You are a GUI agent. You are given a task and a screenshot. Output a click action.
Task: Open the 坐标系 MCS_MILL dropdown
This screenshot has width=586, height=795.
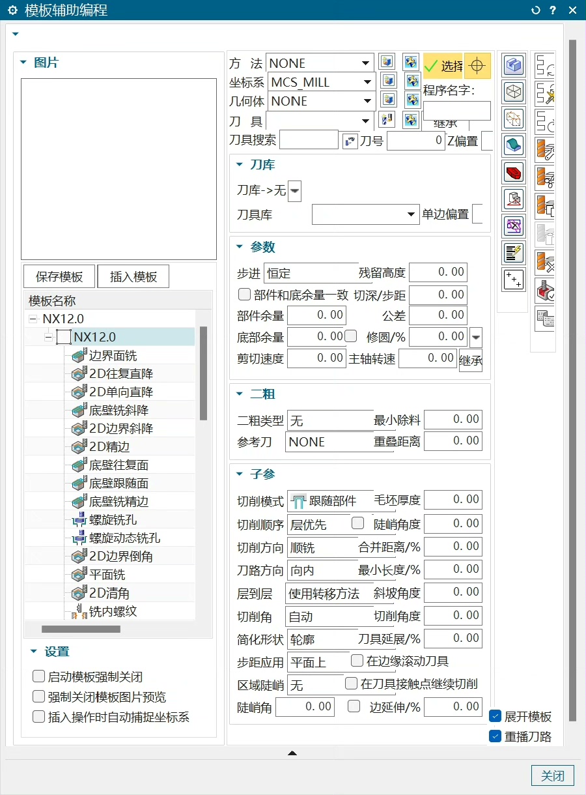click(x=321, y=81)
